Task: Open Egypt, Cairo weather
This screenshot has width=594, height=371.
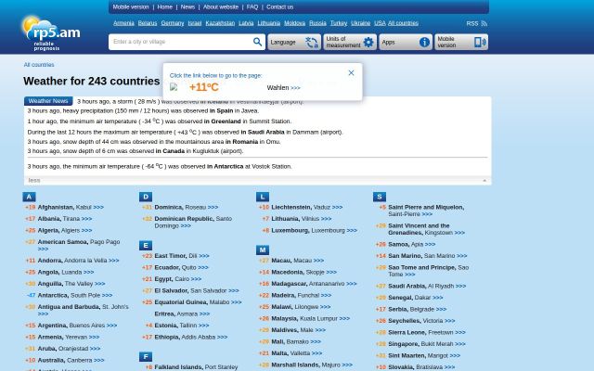Action: [178, 279]
